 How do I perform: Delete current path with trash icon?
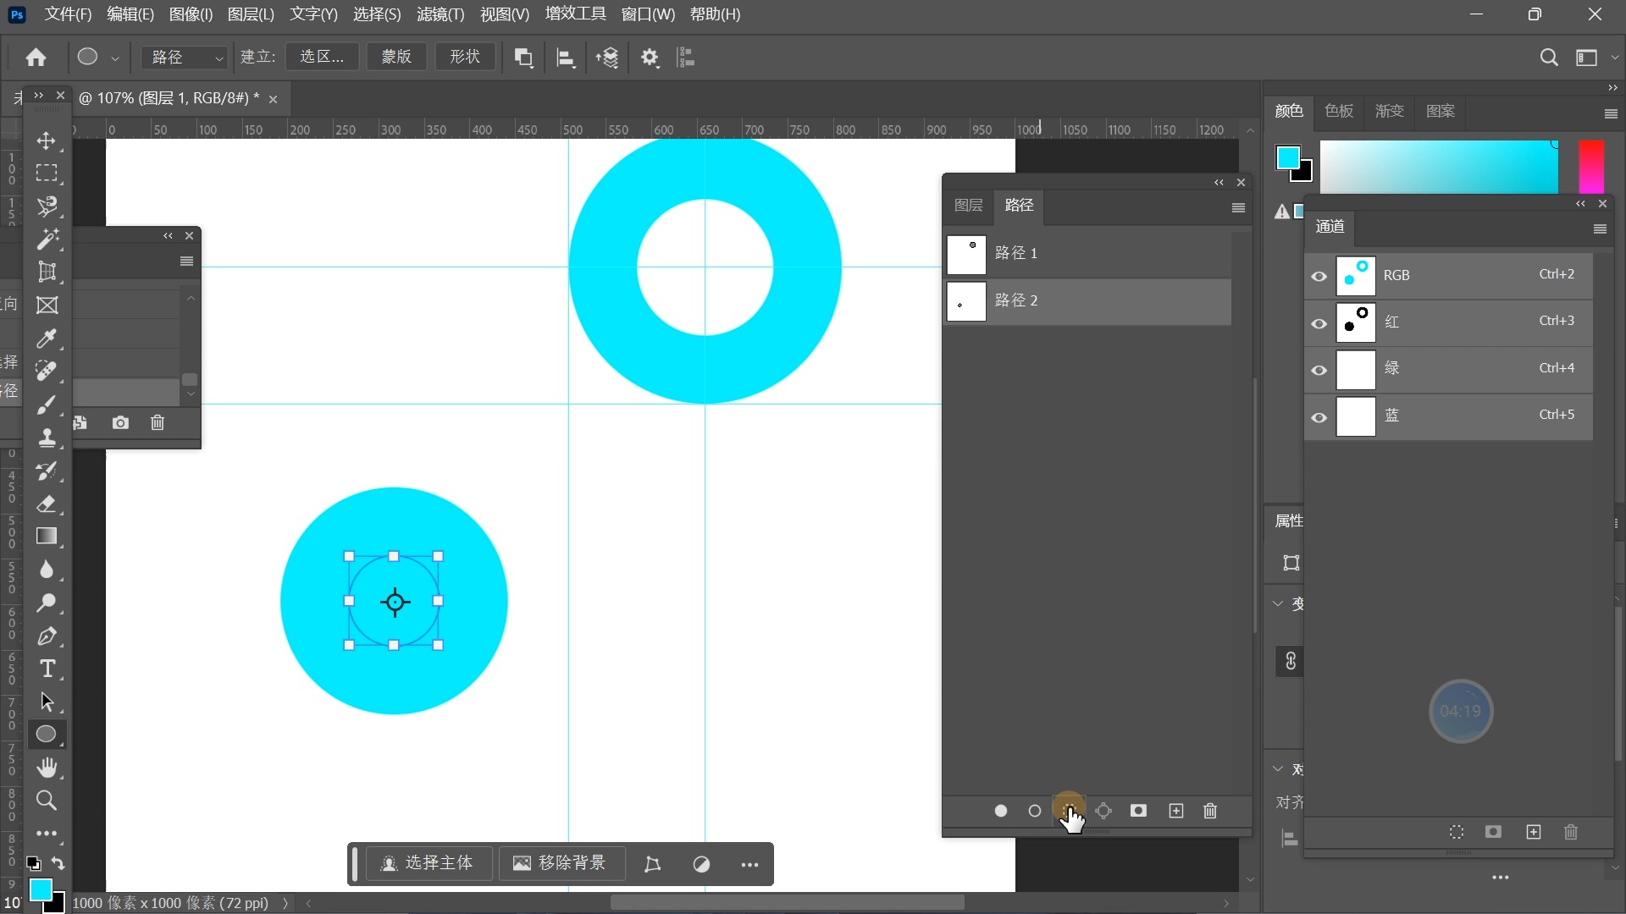tap(1210, 811)
